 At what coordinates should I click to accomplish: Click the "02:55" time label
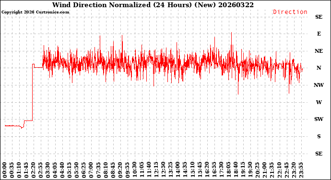[41, 170]
